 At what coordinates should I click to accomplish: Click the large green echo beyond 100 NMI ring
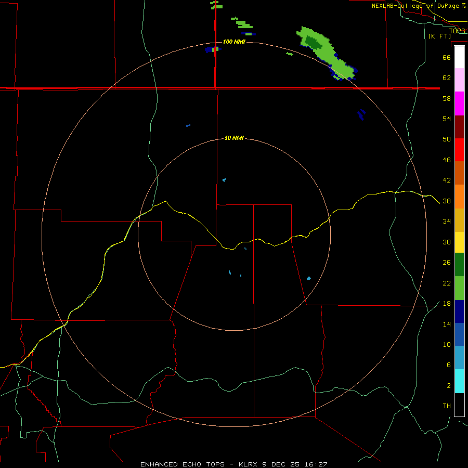click(x=327, y=54)
